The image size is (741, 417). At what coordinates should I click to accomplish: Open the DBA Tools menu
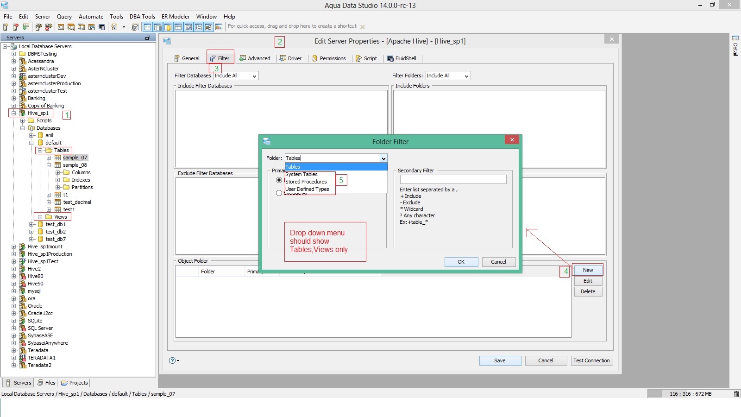(142, 17)
